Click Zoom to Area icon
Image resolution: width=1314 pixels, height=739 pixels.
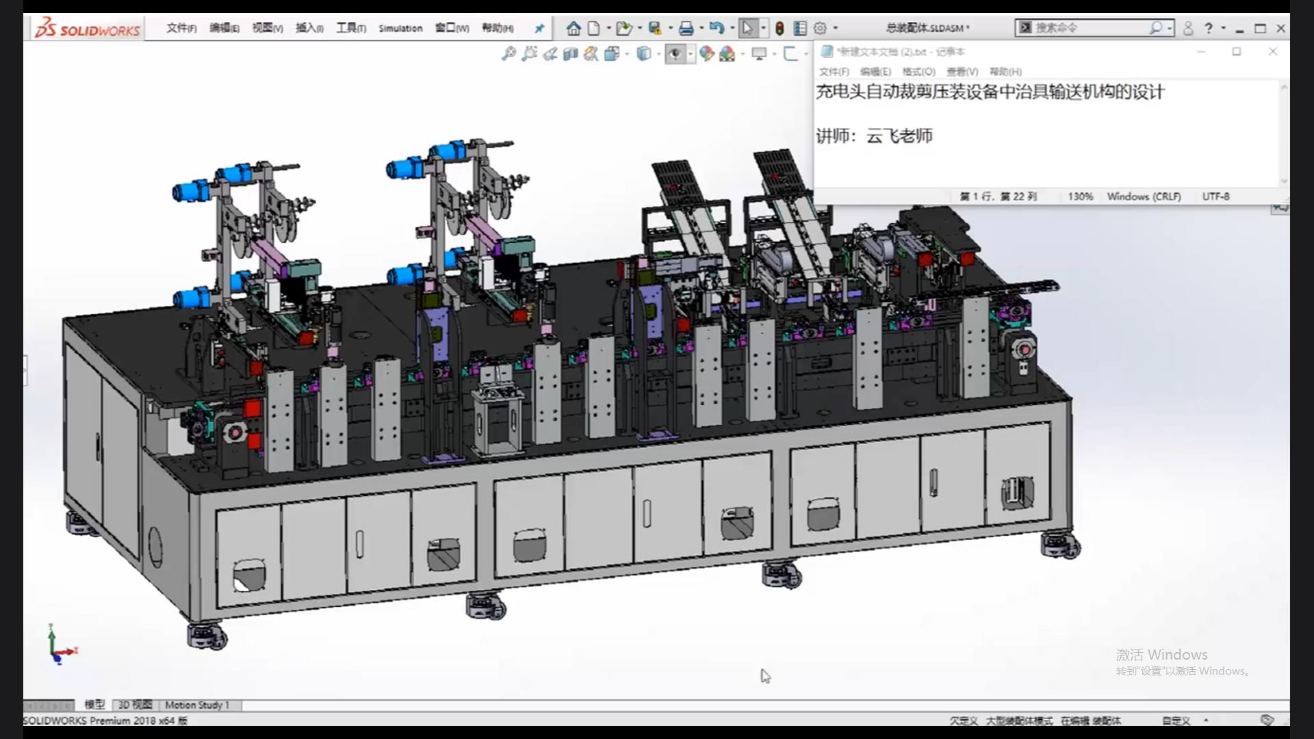529,53
